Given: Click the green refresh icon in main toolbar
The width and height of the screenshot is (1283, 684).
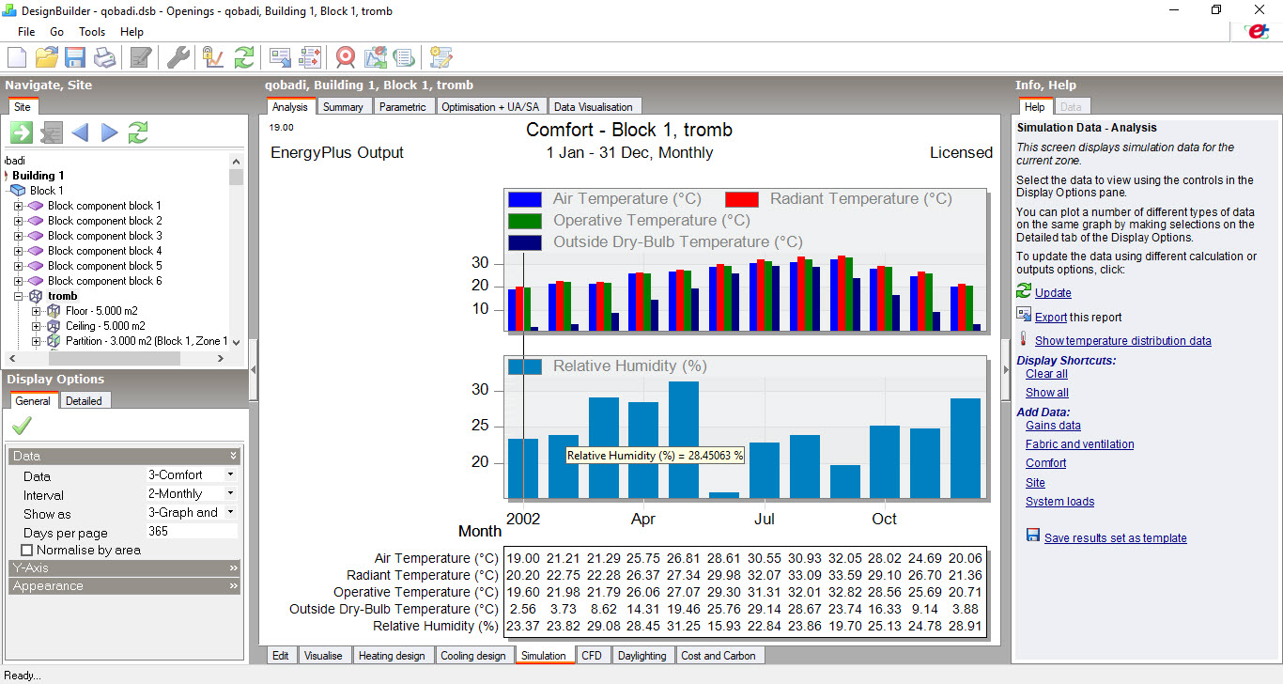Looking at the screenshot, I should tap(243, 57).
